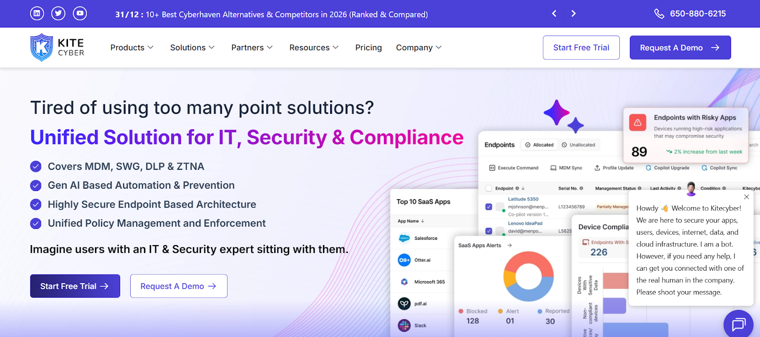Viewport: 760px width, 337px height.
Task: Sort the Endpoint column arrow
Action: [523, 188]
